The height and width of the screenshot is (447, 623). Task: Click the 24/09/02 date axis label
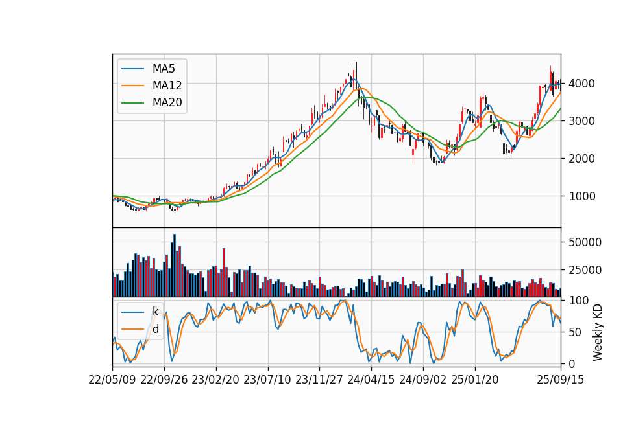point(422,380)
